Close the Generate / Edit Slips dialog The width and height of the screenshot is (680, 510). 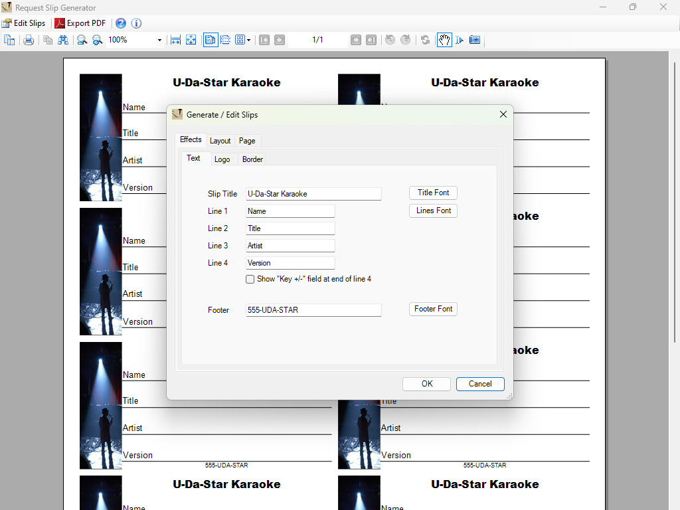coord(503,114)
